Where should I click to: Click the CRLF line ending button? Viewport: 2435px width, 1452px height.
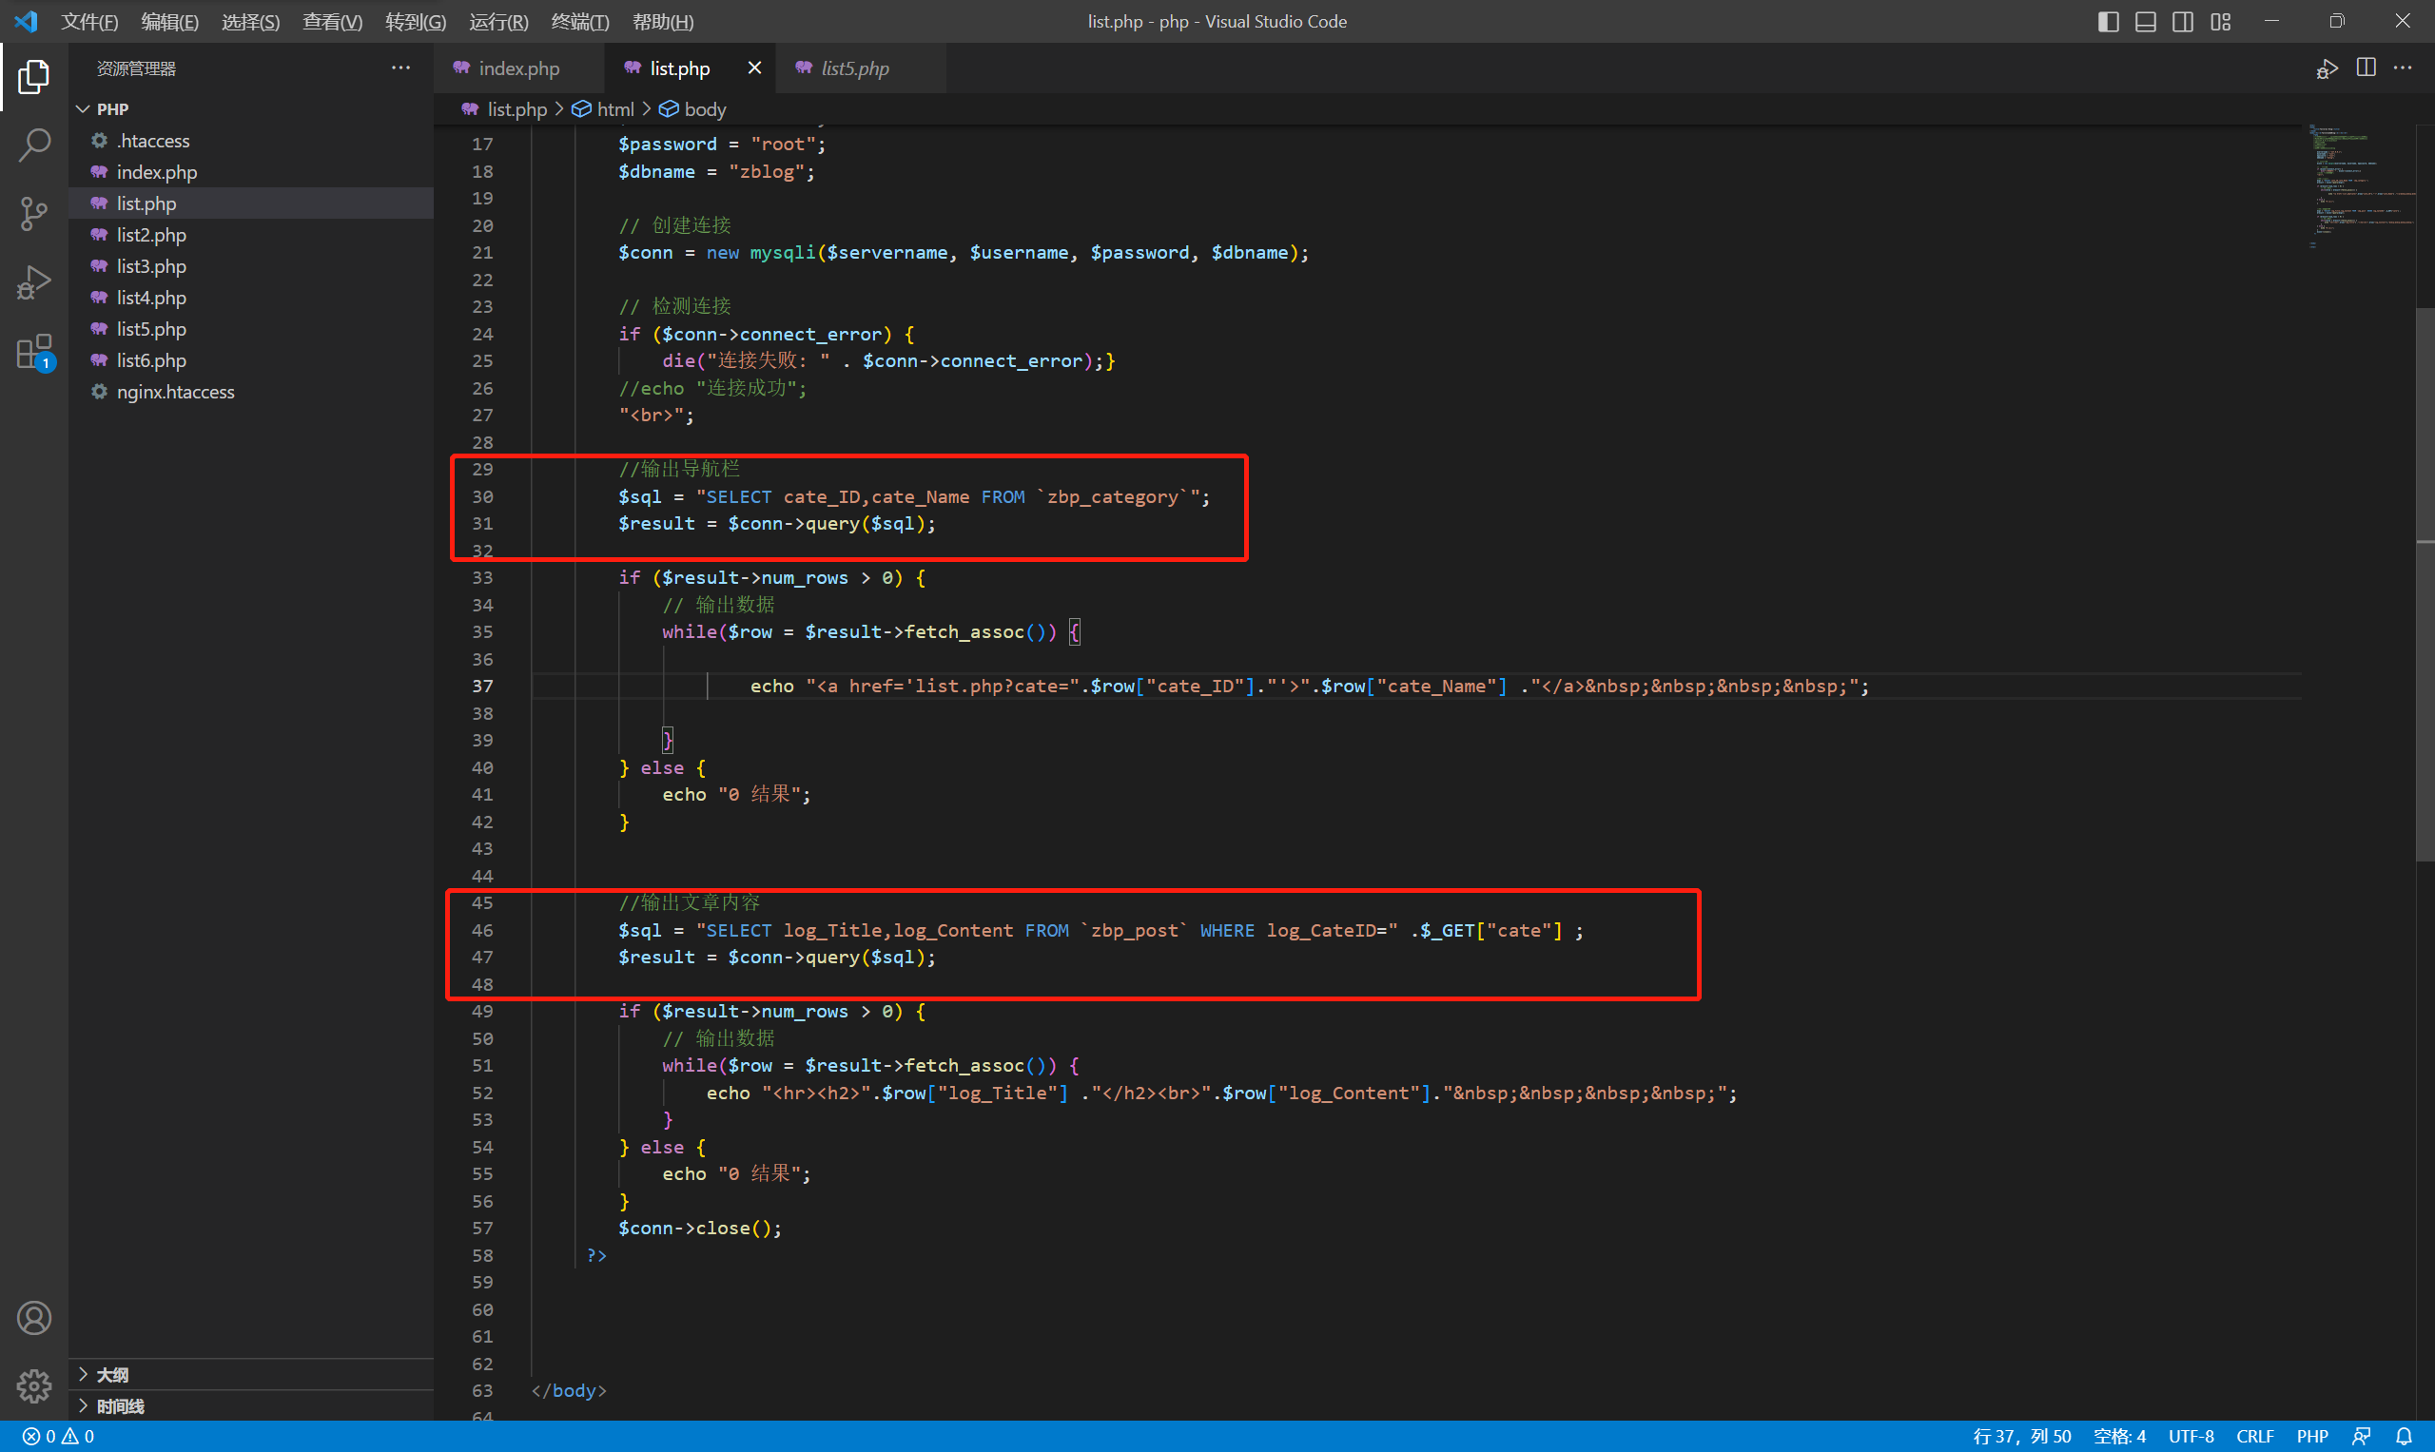2254,1436
